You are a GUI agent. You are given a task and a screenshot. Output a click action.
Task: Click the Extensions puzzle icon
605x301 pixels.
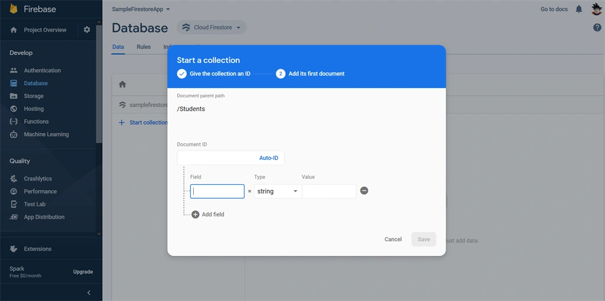(14, 249)
